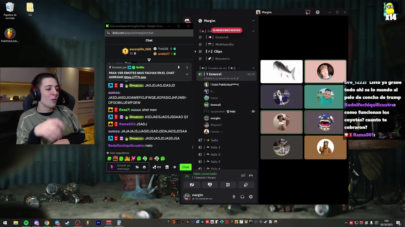Click username Rama001 in Kick chat
405x227 pixels.
pyautogui.click(x=127, y=124)
